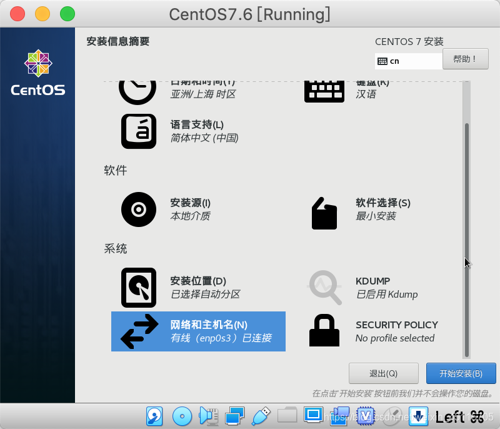
Task: Minimize the CentOS7.6 VM window
Action: tap(42, 14)
